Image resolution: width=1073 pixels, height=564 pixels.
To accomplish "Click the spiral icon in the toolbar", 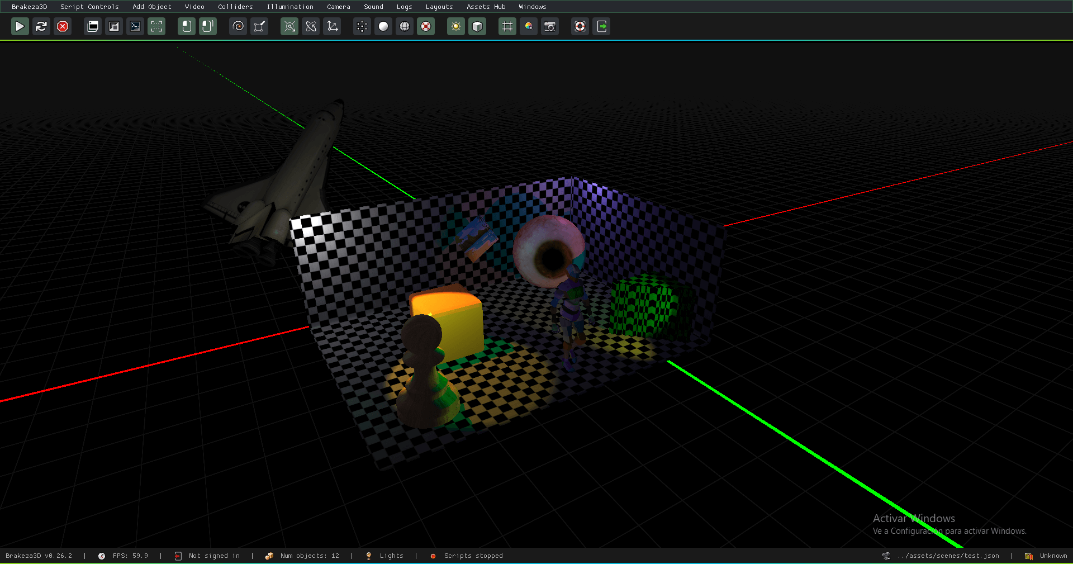I will point(238,26).
